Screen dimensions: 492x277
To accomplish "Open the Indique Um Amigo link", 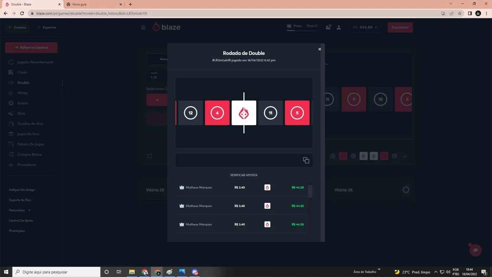I will click(x=22, y=190).
